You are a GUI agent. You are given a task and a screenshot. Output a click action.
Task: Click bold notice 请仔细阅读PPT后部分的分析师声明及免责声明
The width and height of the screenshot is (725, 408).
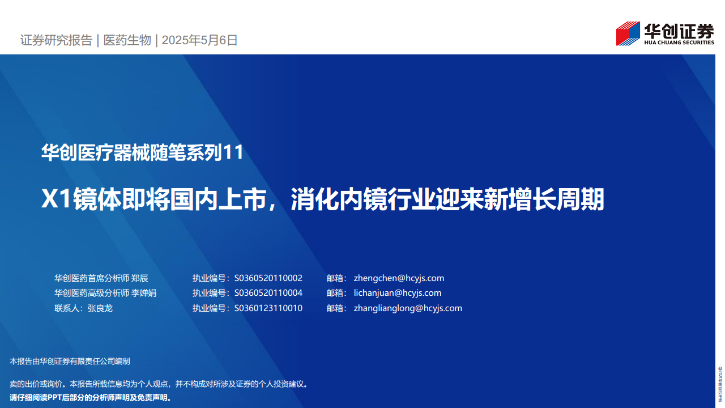(x=91, y=397)
